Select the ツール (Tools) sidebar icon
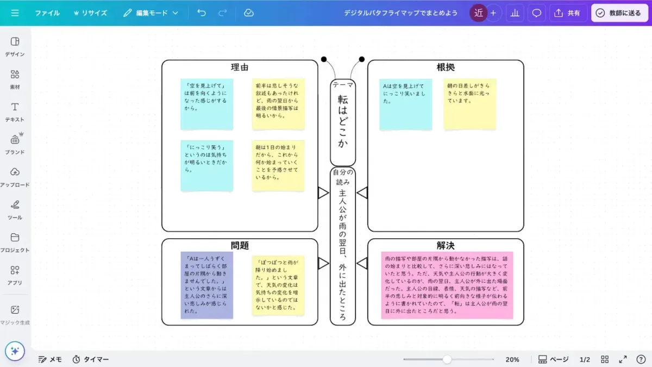652x367 pixels. tap(15, 210)
